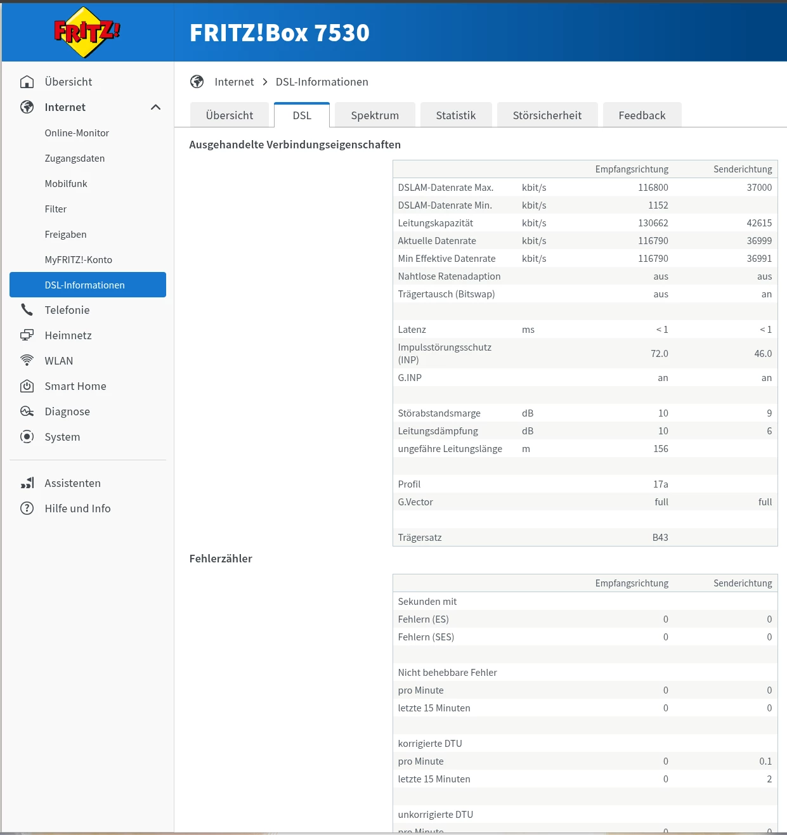Click Trägersatz value B43
Image resolution: width=787 pixels, height=835 pixels.
tap(660, 538)
